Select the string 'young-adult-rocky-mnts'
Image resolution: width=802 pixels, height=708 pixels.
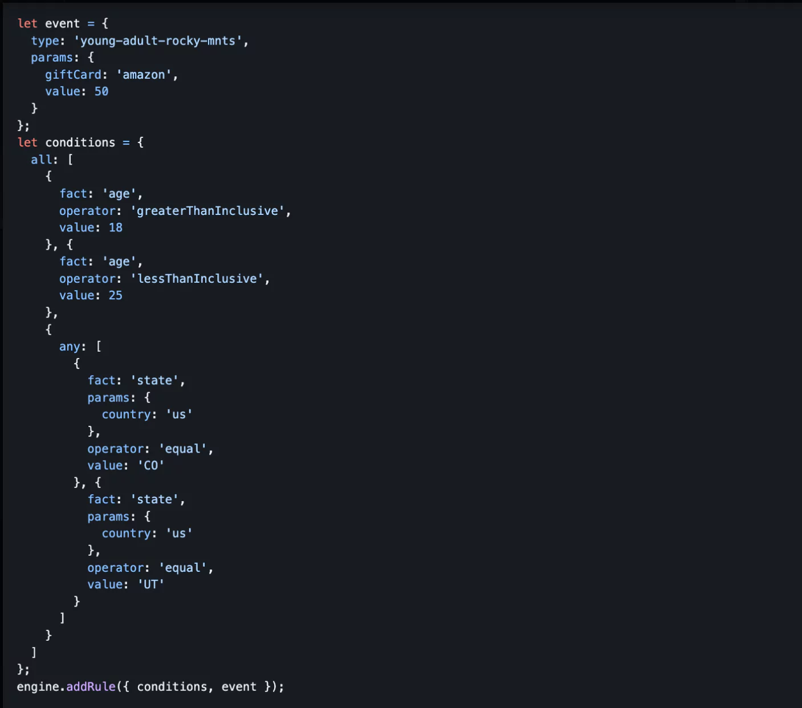(161, 40)
